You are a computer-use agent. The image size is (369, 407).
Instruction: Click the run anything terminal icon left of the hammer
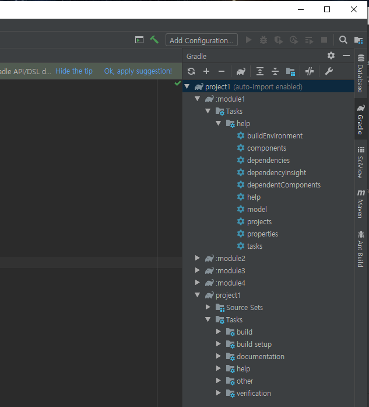(x=139, y=40)
